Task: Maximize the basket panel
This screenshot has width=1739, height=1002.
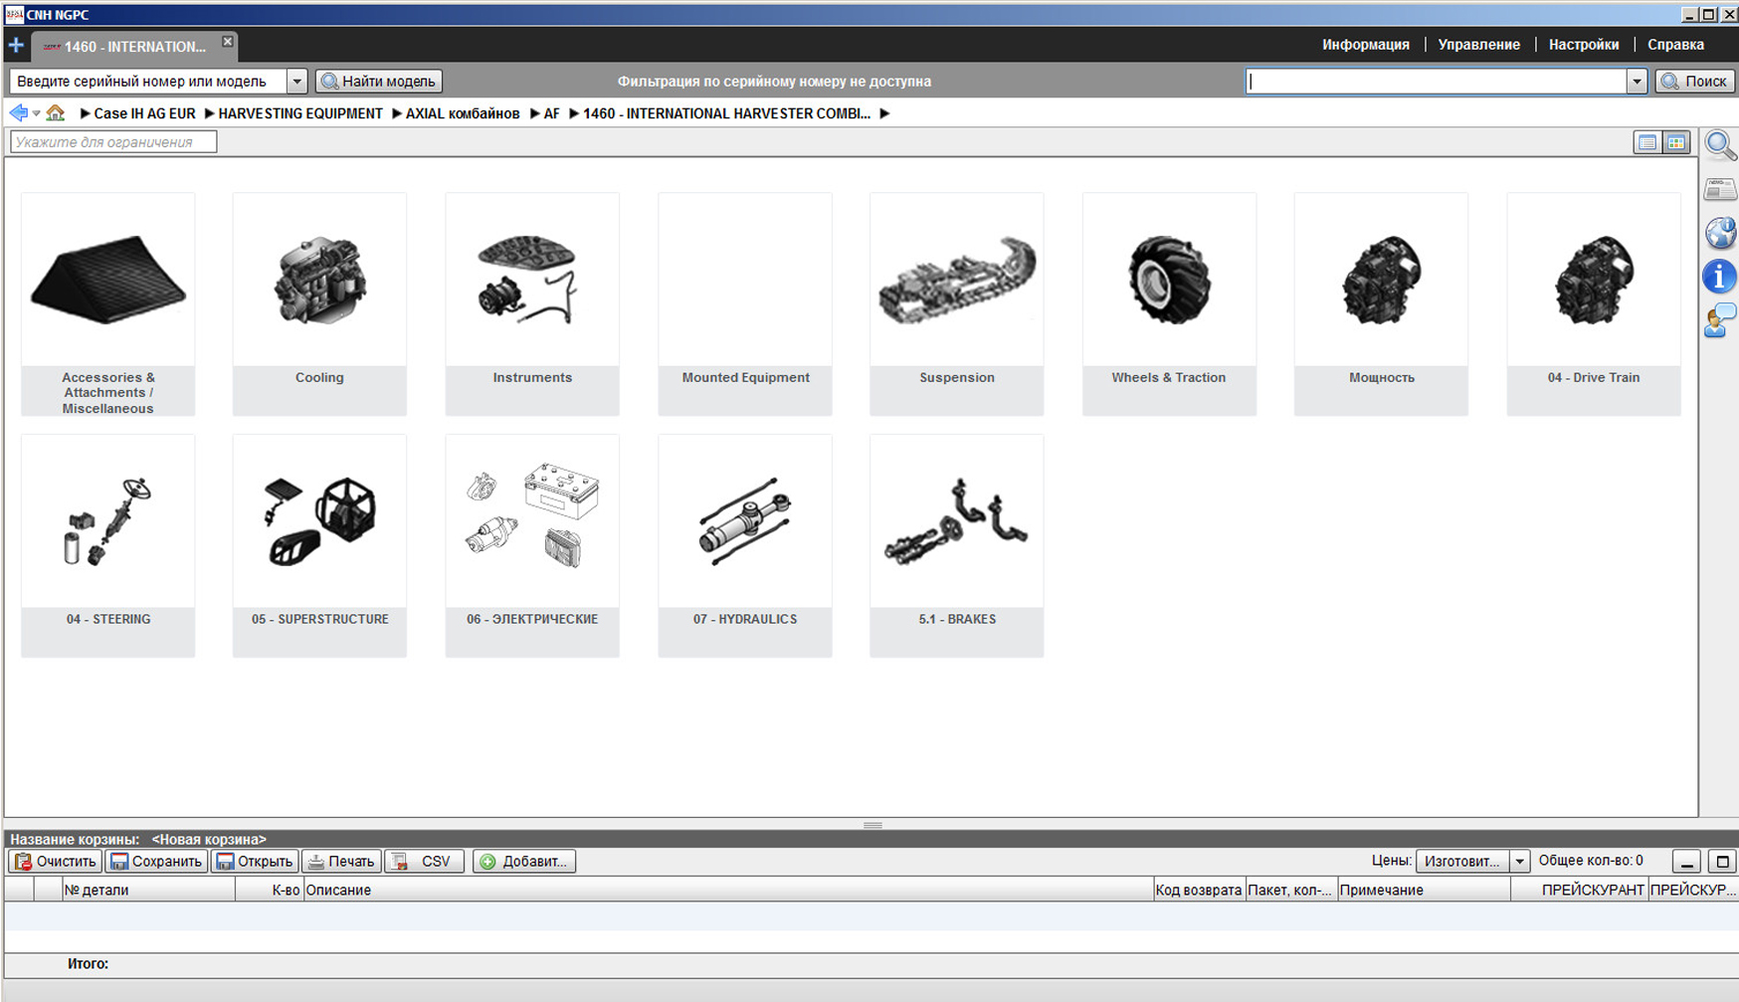Action: (1722, 862)
